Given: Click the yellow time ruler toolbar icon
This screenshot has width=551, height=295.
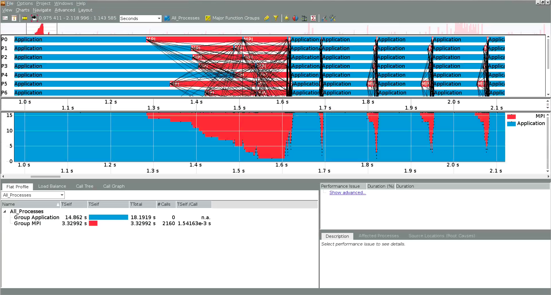Looking at the screenshot, I should click(25, 18).
